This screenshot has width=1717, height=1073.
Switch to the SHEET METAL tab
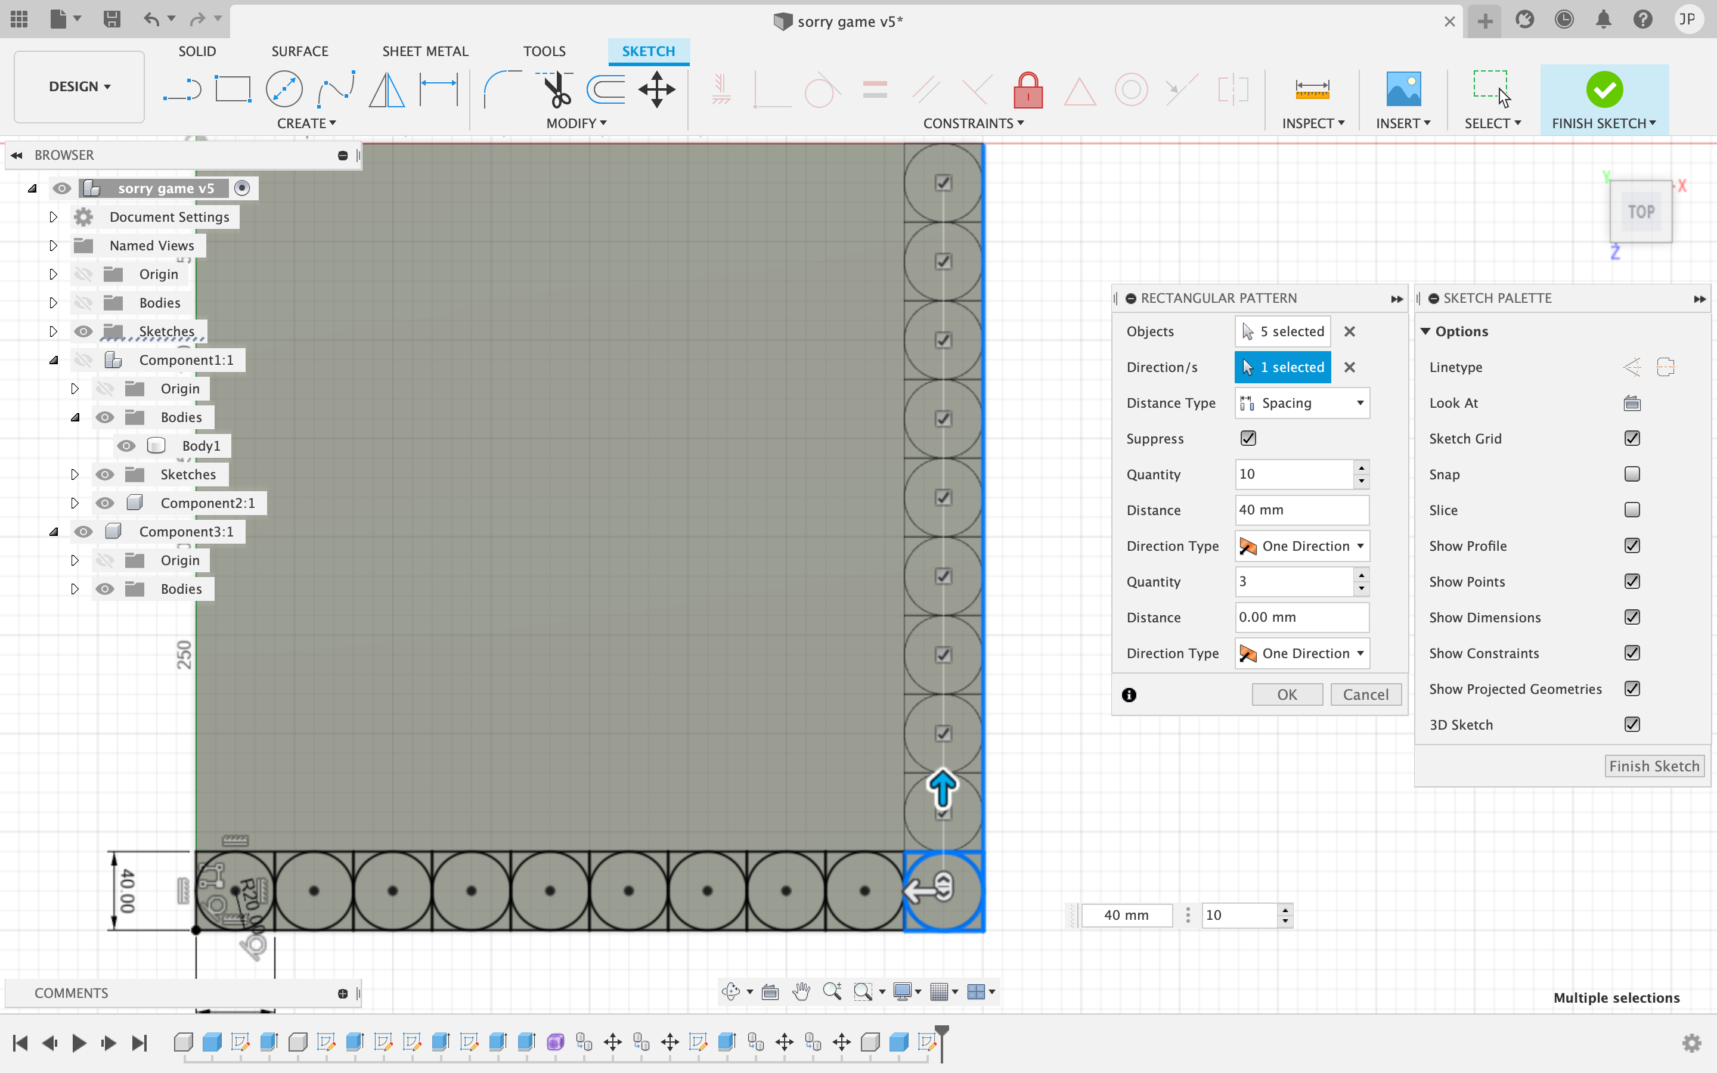pos(425,51)
